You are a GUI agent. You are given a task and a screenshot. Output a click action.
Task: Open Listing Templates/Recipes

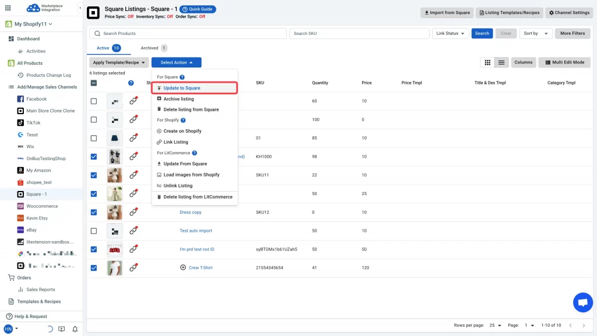510,13
